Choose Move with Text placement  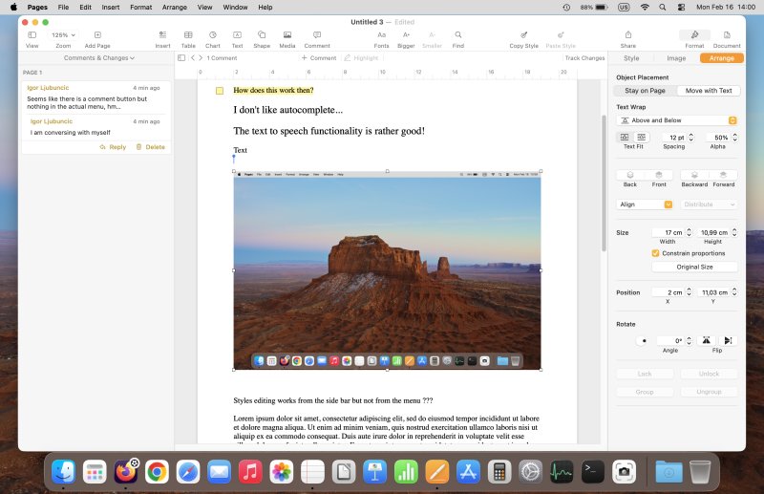click(x=709, y=91)
